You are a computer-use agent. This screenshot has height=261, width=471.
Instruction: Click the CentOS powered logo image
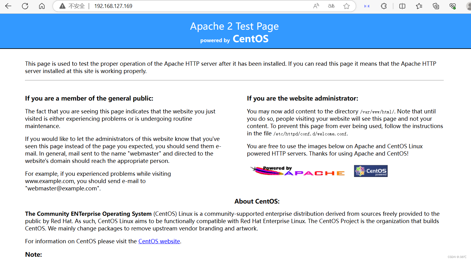click(371, 171)
